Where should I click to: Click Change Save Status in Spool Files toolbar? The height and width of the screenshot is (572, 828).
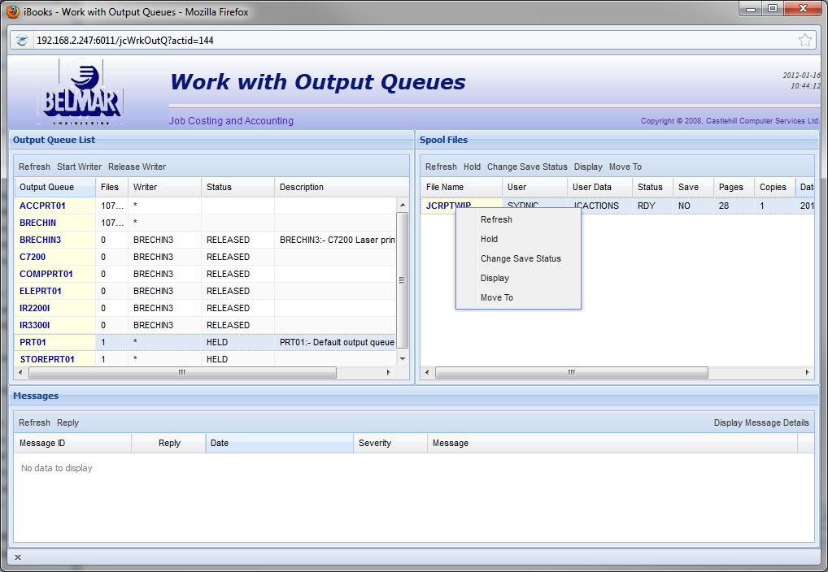click(x=527, y=167)
